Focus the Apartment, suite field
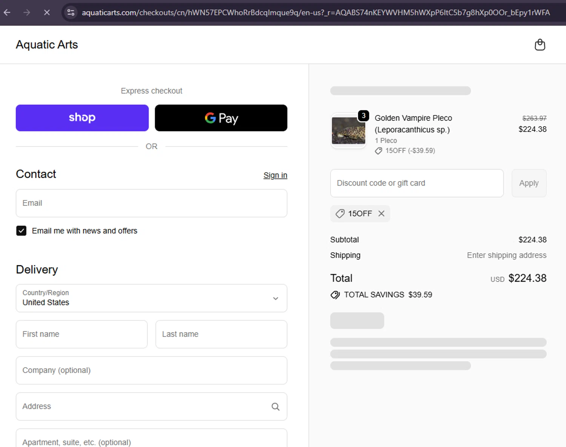This screenshot has height=447, width=566. [151, 438]
